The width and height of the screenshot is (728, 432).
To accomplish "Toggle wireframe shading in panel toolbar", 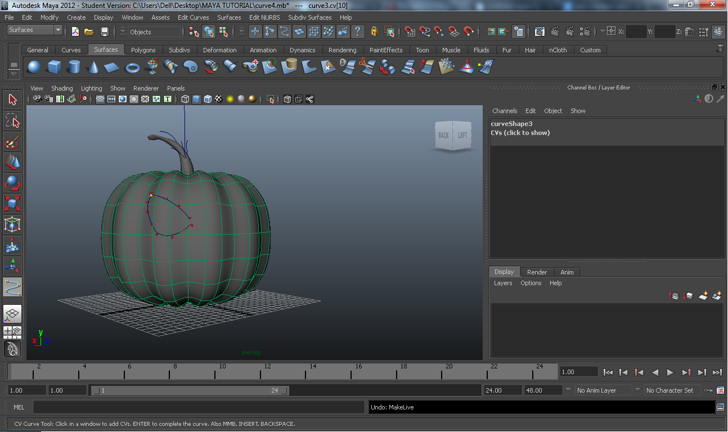I will coord(185,99).
